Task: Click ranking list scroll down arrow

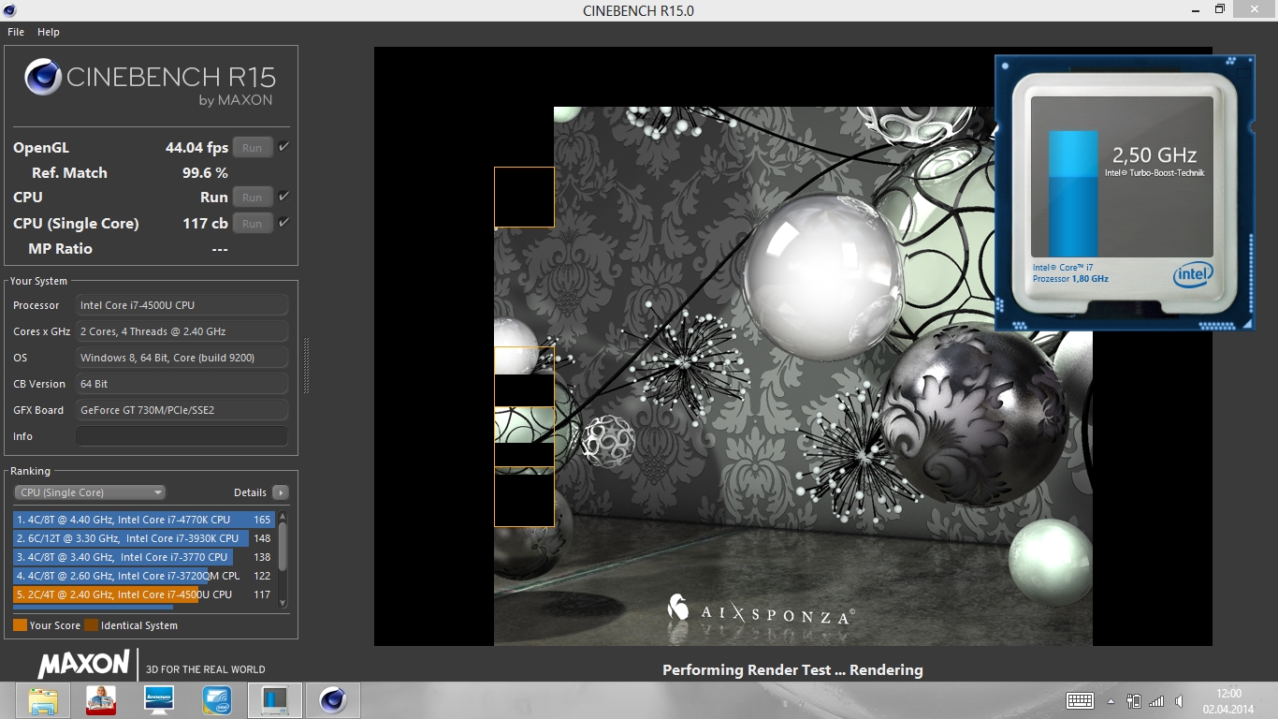Action: tap(283, 603)
